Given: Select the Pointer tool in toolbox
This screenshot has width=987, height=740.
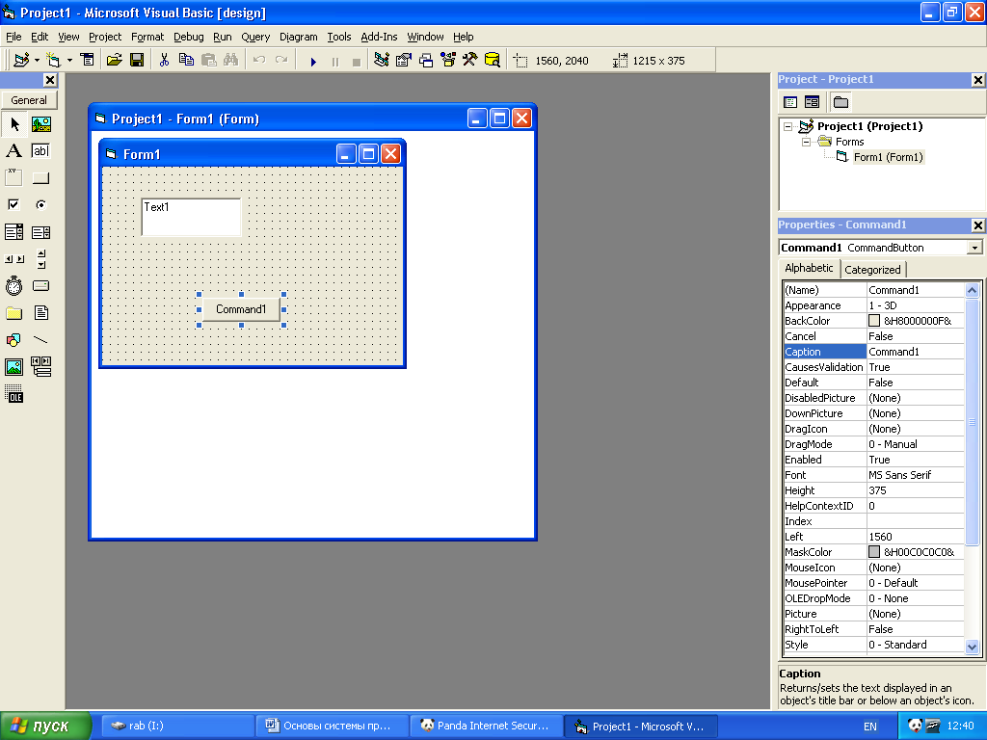Looking at the screenshot, I should tap(13, 124).
